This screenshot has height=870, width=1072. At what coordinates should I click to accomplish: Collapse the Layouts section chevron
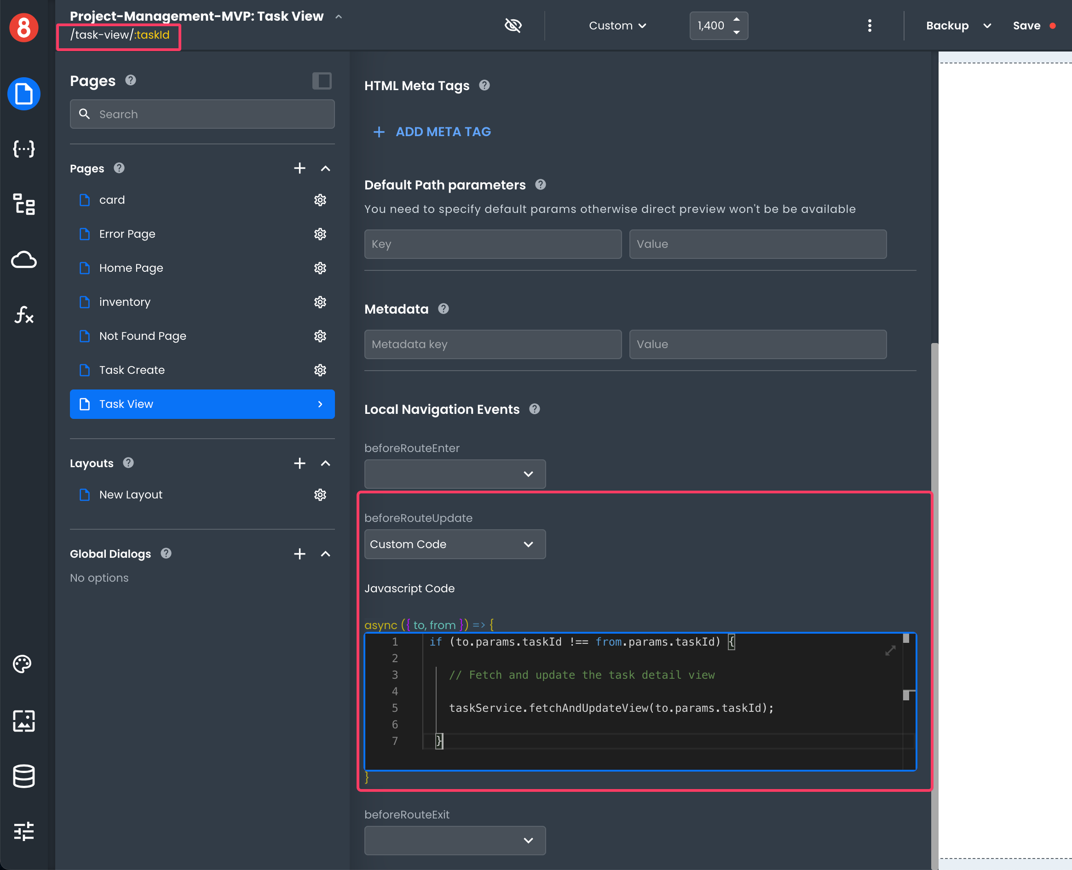(325, 463)
